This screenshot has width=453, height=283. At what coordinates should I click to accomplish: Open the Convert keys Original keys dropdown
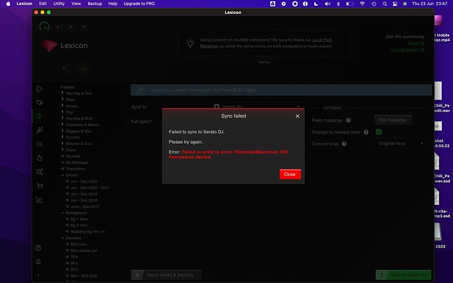click(x=400, y=143)
